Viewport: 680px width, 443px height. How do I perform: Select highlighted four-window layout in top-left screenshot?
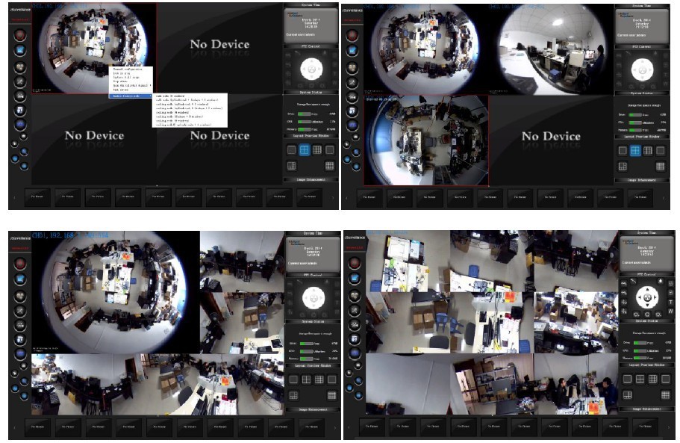click(x=306, y=150)
